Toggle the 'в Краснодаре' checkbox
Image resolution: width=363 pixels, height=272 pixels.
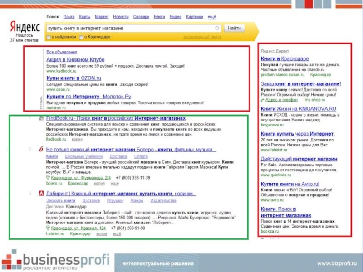click(81, 37)
